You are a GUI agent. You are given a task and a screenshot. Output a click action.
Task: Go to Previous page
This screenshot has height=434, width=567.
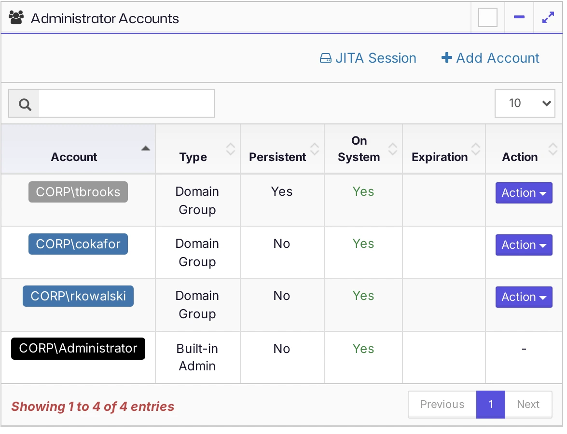(x=442, y=405)
